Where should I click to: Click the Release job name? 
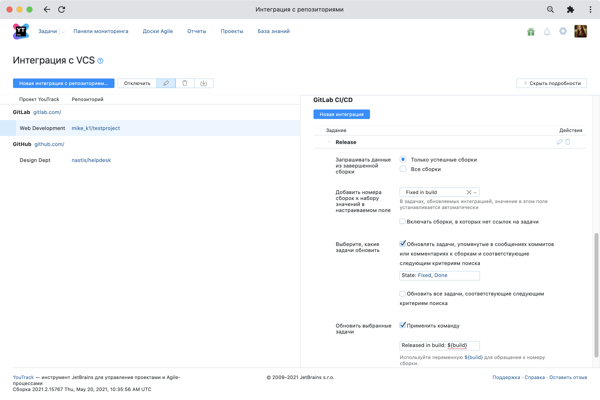[346, 142]
